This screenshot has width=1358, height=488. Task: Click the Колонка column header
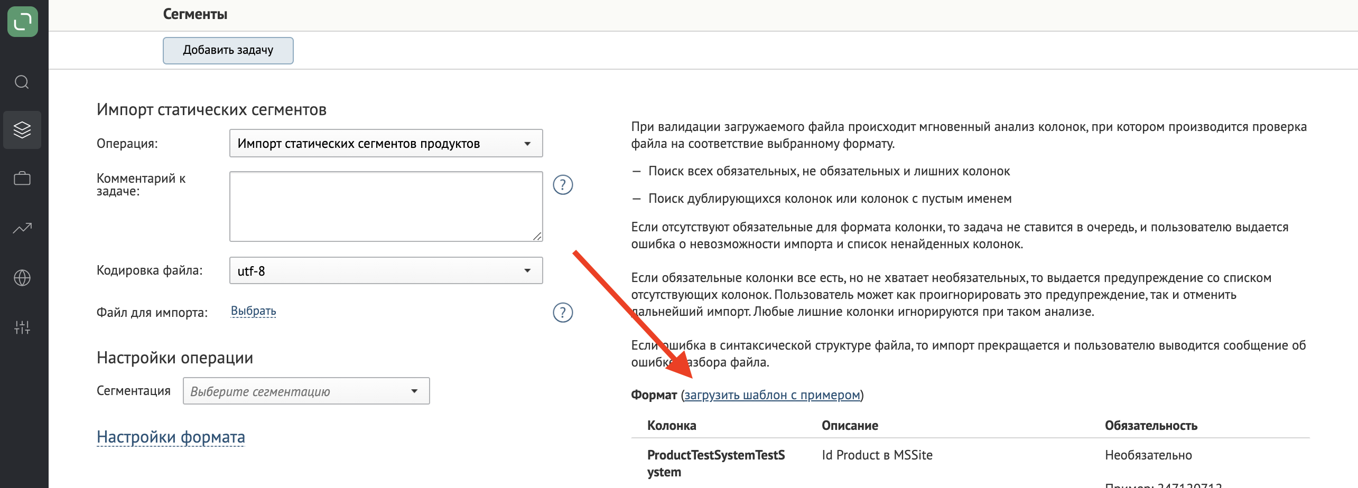(x=672, y=426)
